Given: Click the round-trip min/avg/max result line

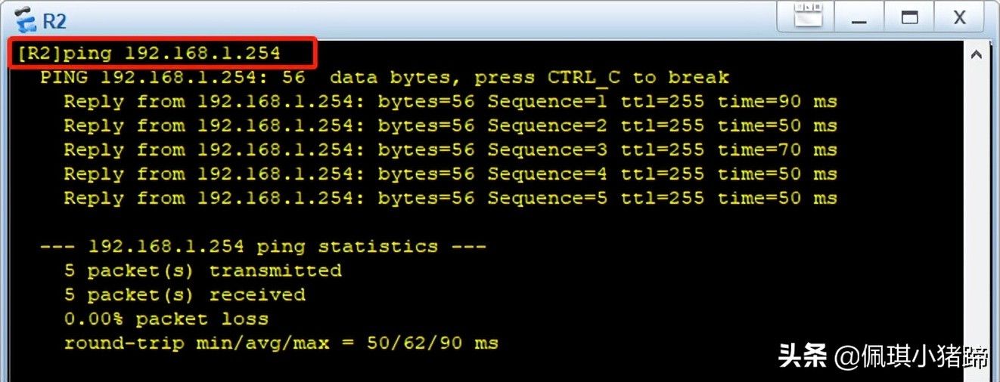Looking at the screenshot, I should [x=281, y=343].
